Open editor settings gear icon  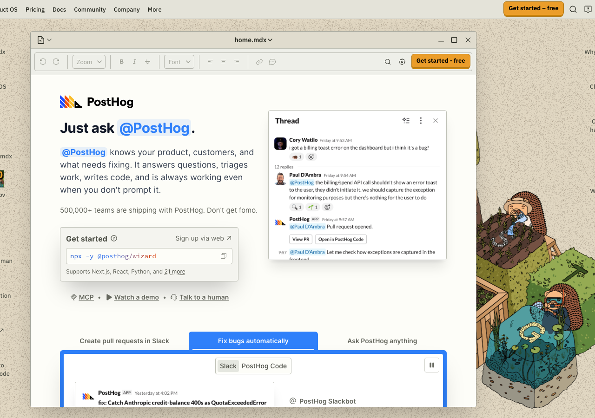[402, 62]
